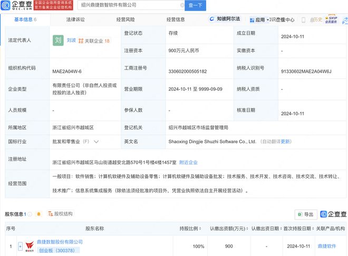This screenshot has width=348, height=256.
Task: Select the registered address text
Action: coord(114,162)
